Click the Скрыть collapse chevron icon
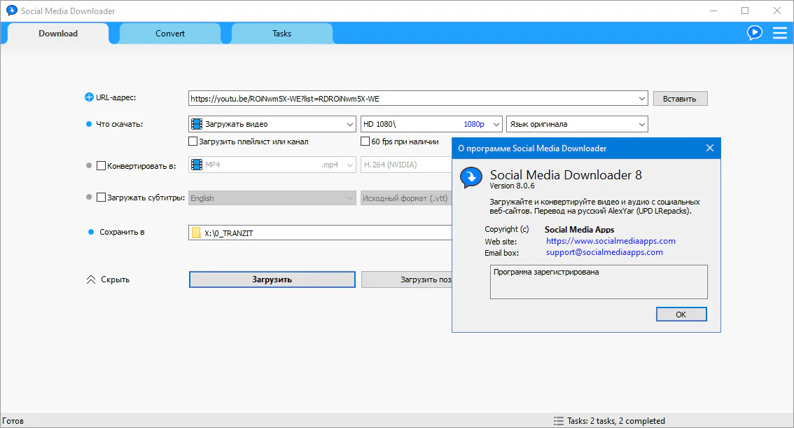 click(90, 279)
